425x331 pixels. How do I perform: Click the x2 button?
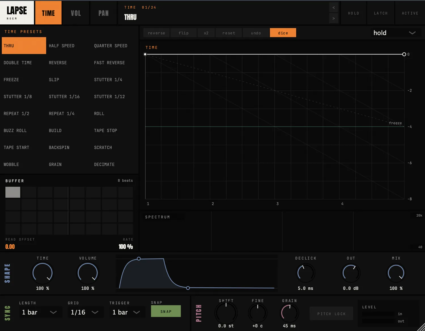click(206, 33)
